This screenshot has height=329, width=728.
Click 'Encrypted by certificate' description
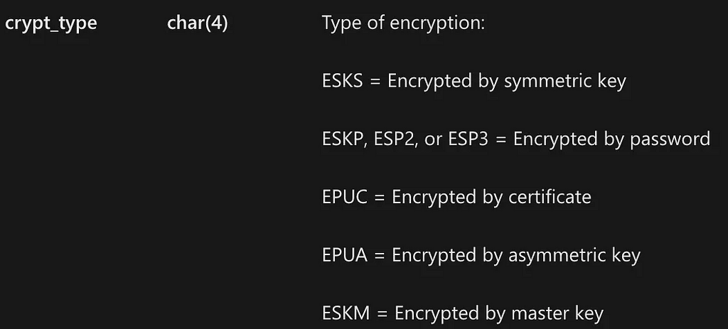[492, 198]
